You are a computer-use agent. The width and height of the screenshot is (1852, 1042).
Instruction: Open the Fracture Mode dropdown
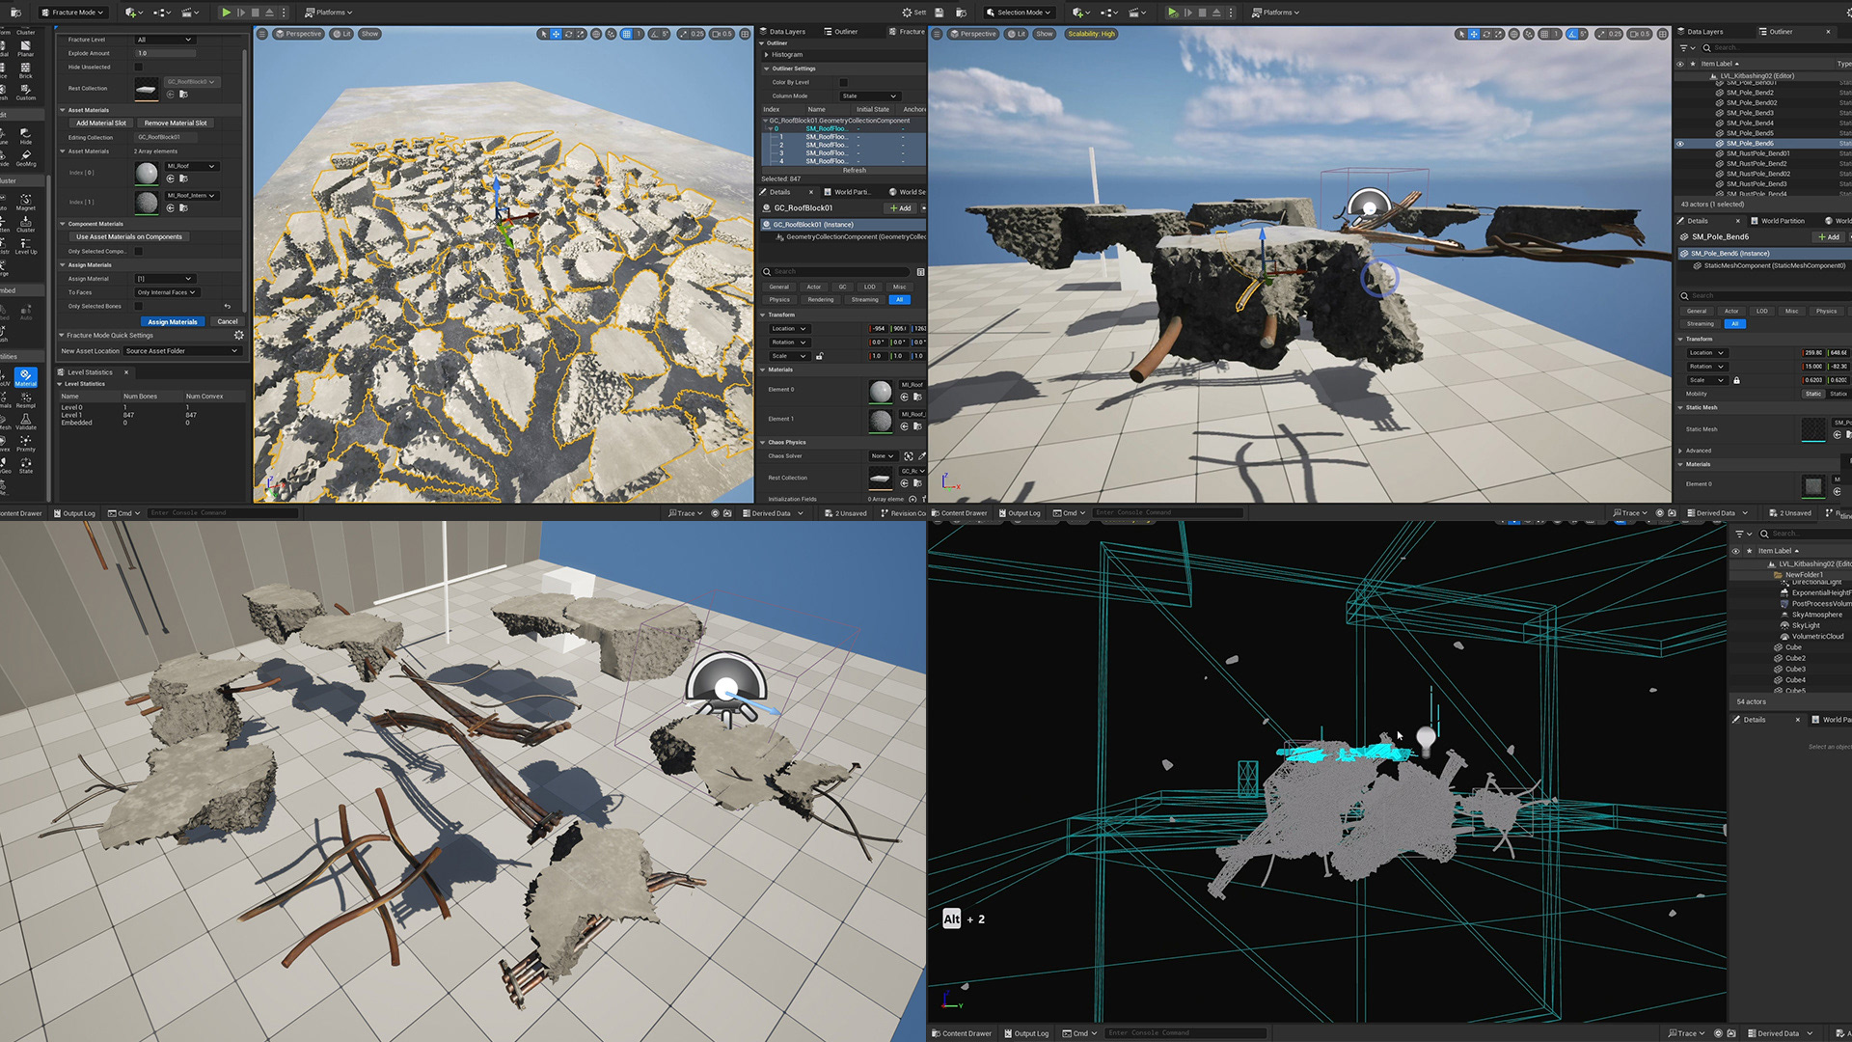[73, 13]
